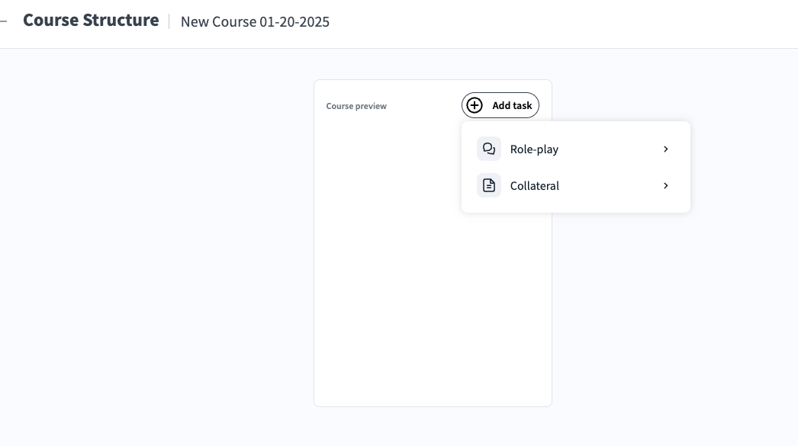Screen dimensions: 798x446
Task: Select Role-play from the task menu
Action: (x=534, y=149)
